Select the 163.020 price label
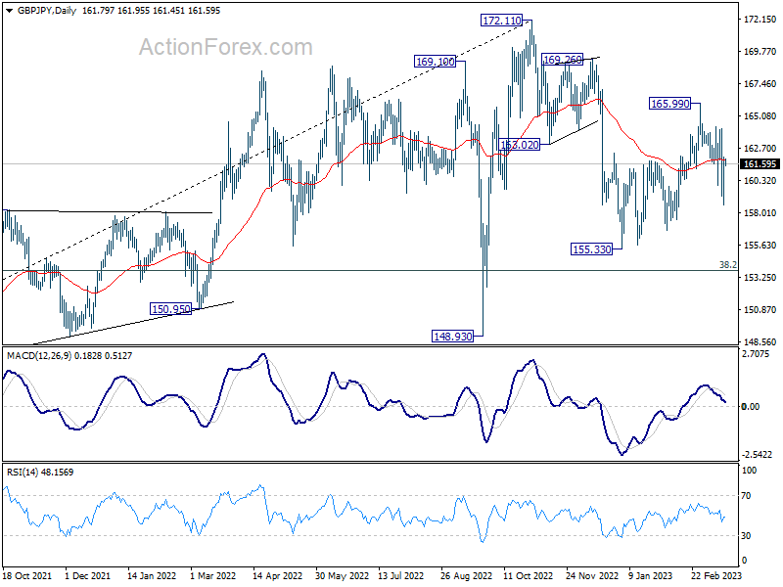 pyautogui.click(x=520, y=145)
